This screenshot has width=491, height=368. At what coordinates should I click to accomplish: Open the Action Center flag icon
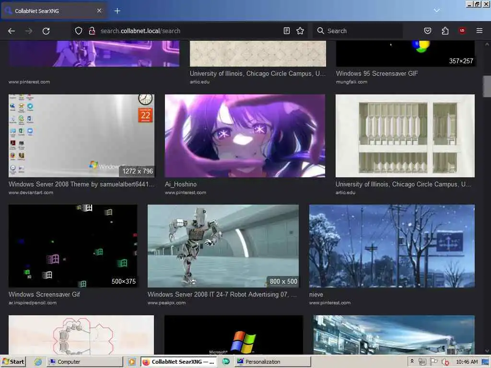click(433, 362)
